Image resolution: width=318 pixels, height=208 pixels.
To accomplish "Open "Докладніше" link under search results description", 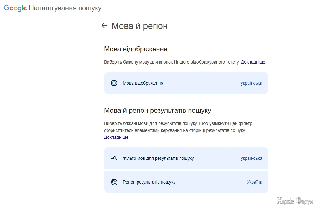I will (x=116, y=137).
